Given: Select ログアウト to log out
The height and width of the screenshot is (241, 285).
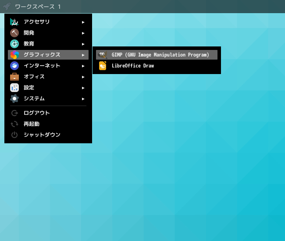Looking at the screenshot, I should (x=48, y=113).
